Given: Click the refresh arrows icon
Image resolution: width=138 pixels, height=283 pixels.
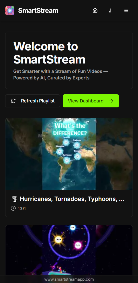Looking at the screenshot, I should coord(13,101).
